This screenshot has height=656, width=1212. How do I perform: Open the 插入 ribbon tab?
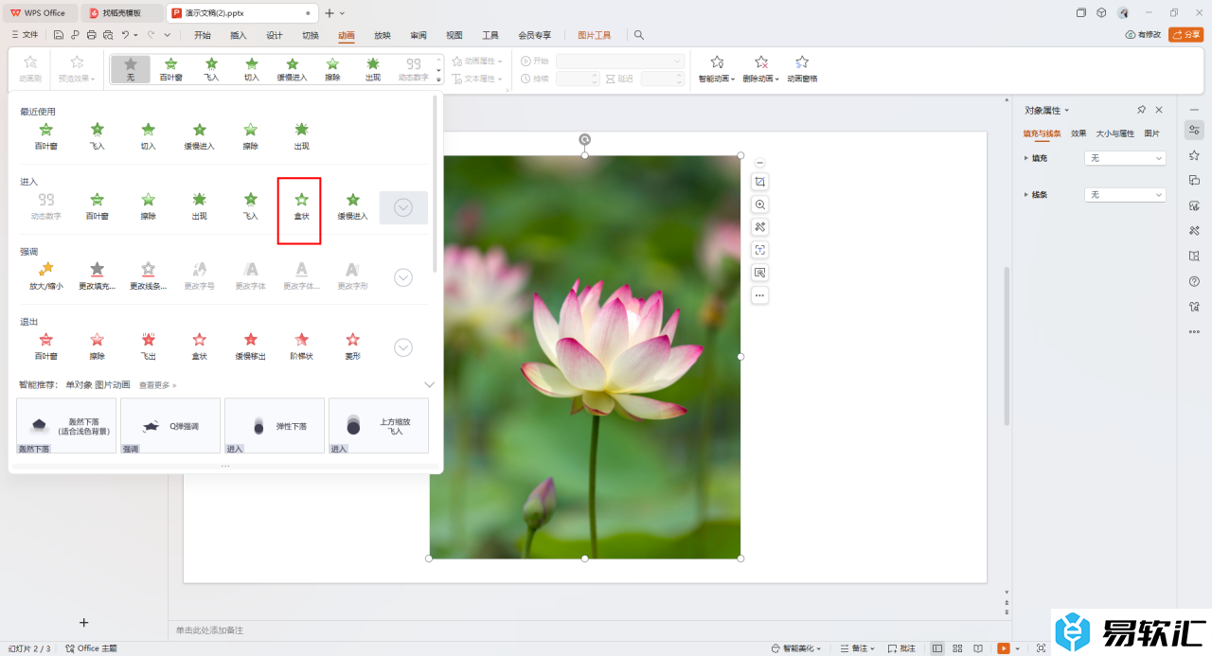[239, 35]
